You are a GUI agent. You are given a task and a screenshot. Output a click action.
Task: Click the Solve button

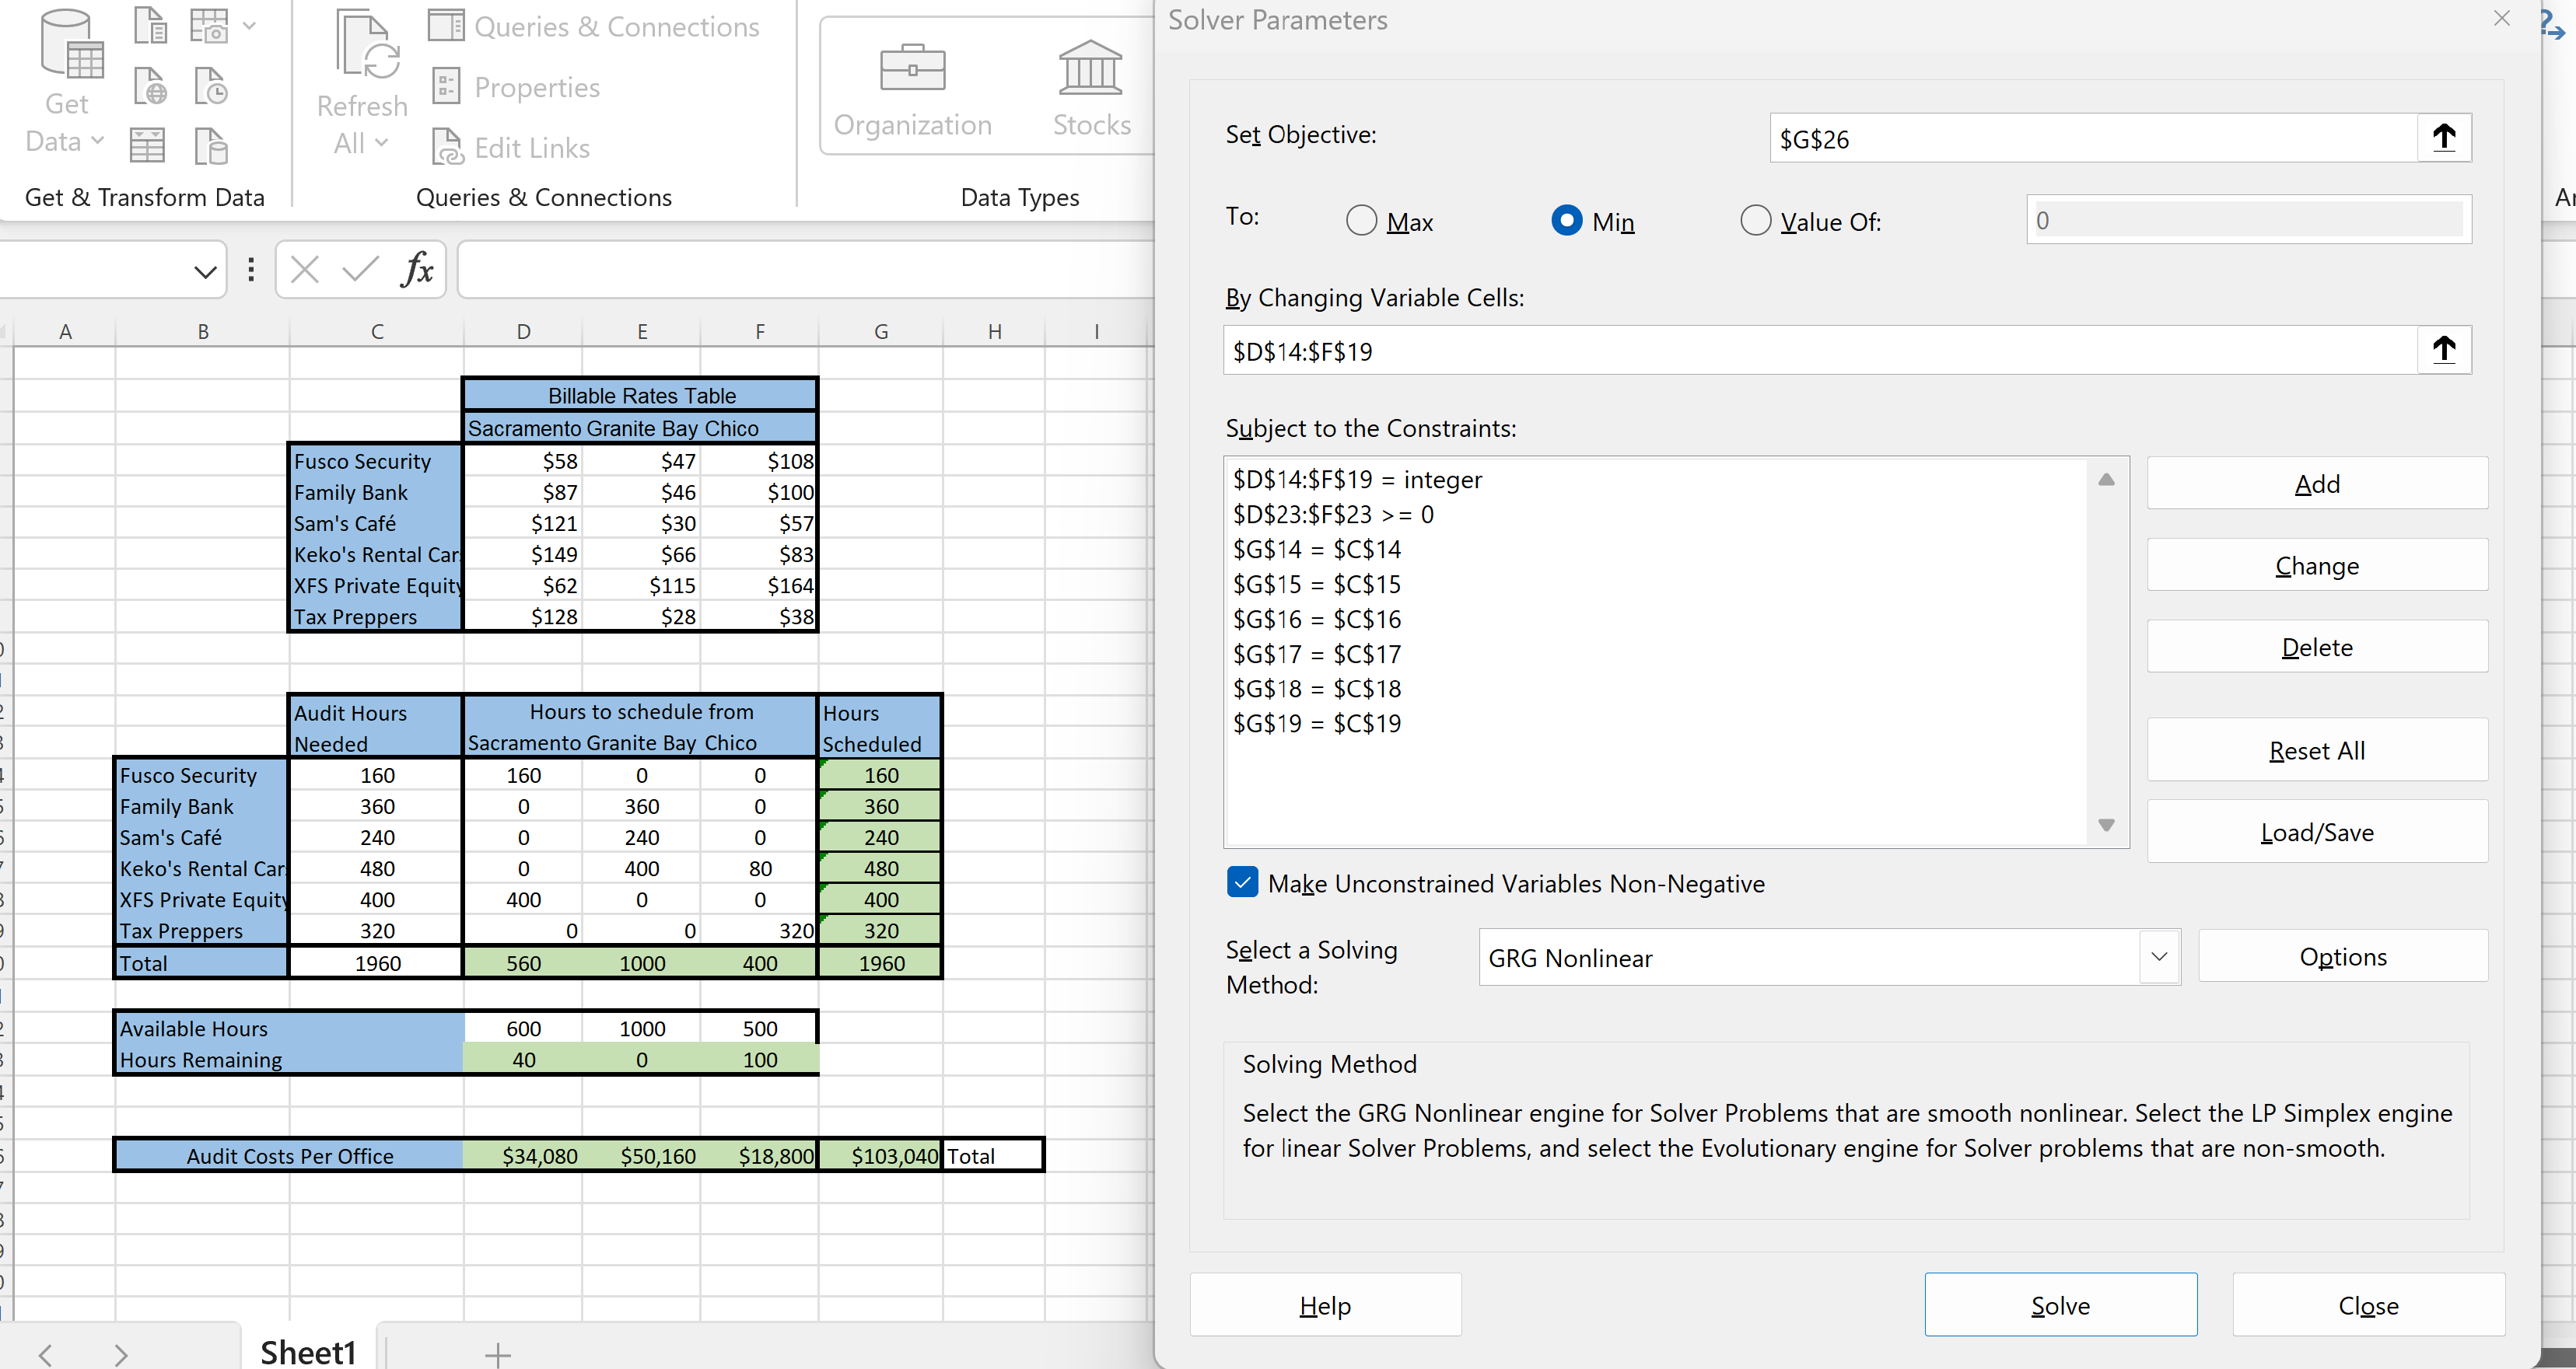point(2060,1305)
